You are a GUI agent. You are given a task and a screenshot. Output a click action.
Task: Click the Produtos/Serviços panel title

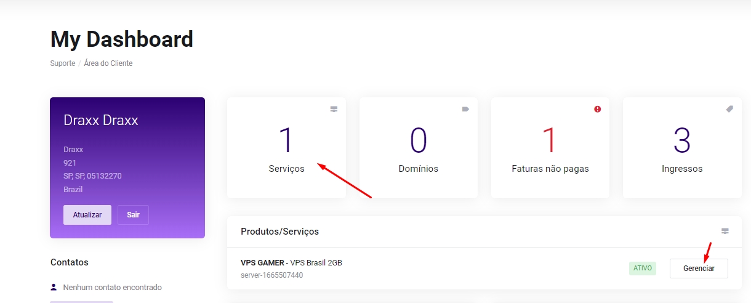coord(279,232)
